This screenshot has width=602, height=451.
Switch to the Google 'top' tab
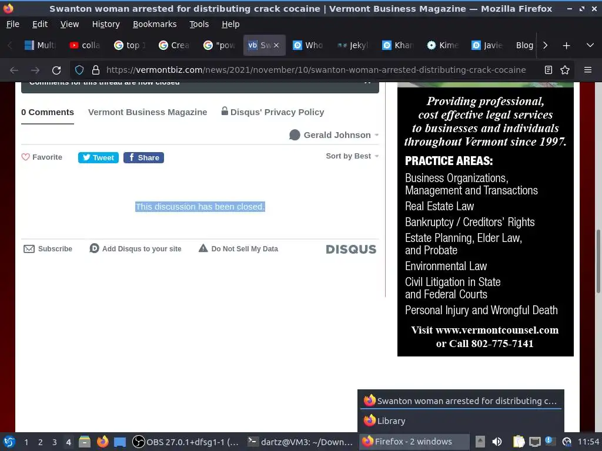click(x=129, y=45)
